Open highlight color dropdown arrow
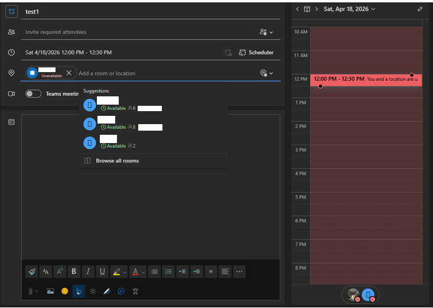 125,273
